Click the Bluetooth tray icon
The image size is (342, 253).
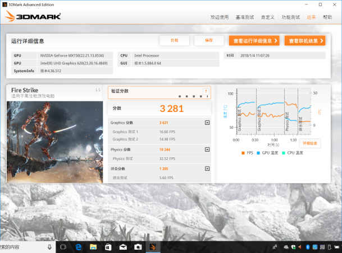[x=308, y=247]
